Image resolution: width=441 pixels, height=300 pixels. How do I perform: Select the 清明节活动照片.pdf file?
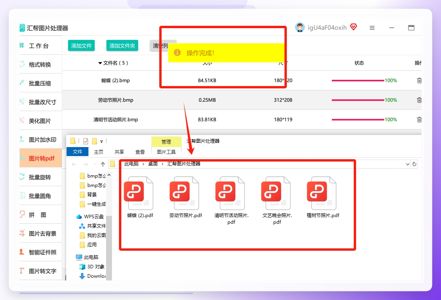(231, 201)
